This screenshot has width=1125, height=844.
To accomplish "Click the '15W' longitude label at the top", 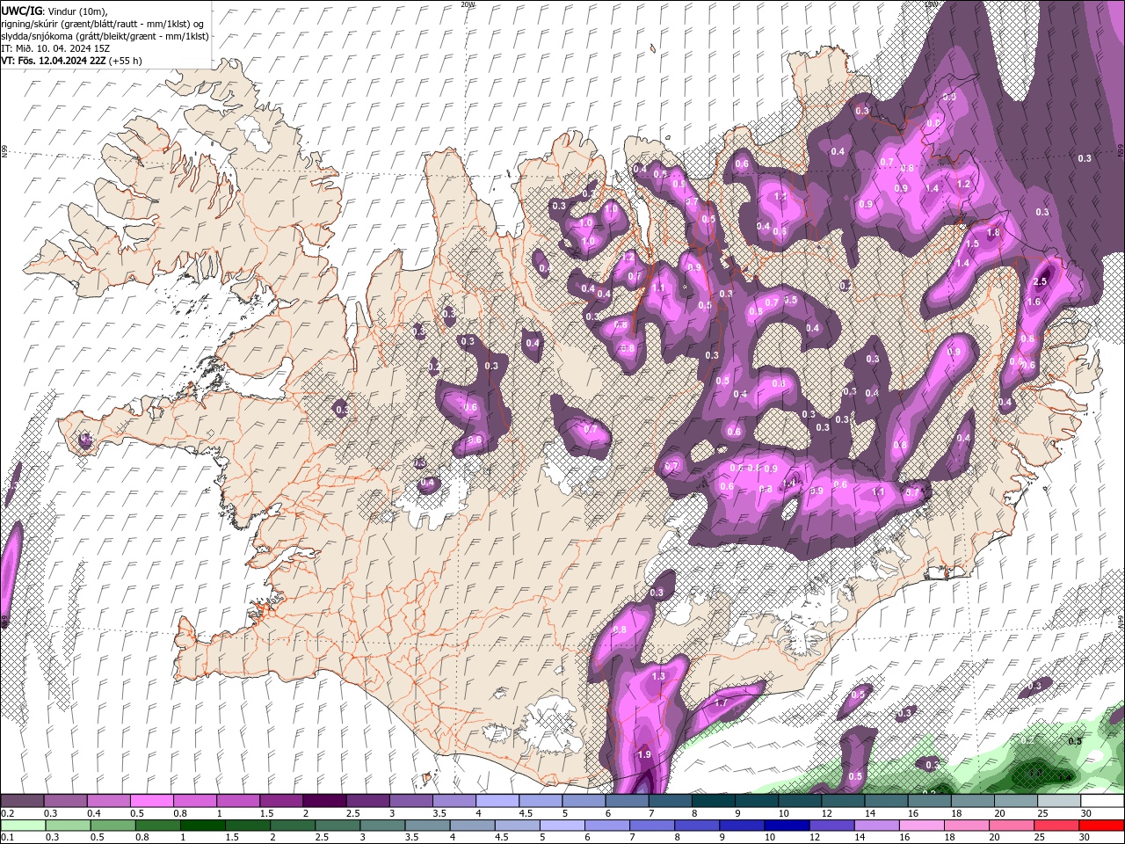I will coord(932,4).
